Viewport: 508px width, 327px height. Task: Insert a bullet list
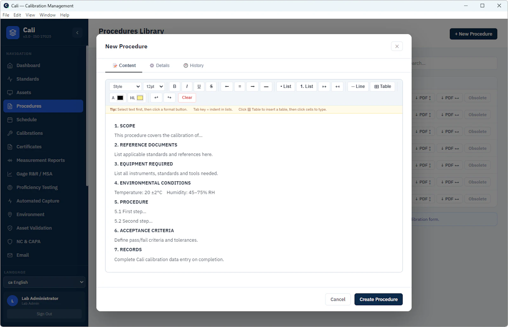coord(286,87)
